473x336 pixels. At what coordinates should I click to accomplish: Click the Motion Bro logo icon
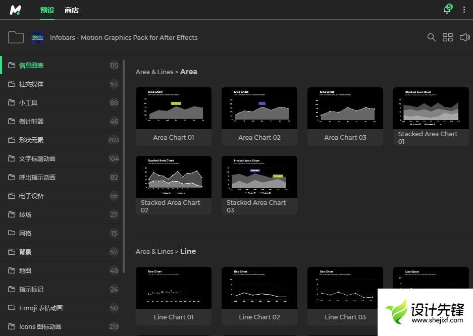point(15,10)
